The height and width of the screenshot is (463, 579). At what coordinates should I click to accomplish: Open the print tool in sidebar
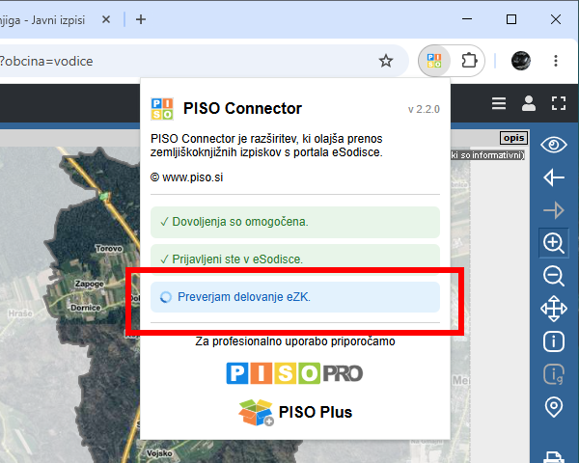pos(554,456)
